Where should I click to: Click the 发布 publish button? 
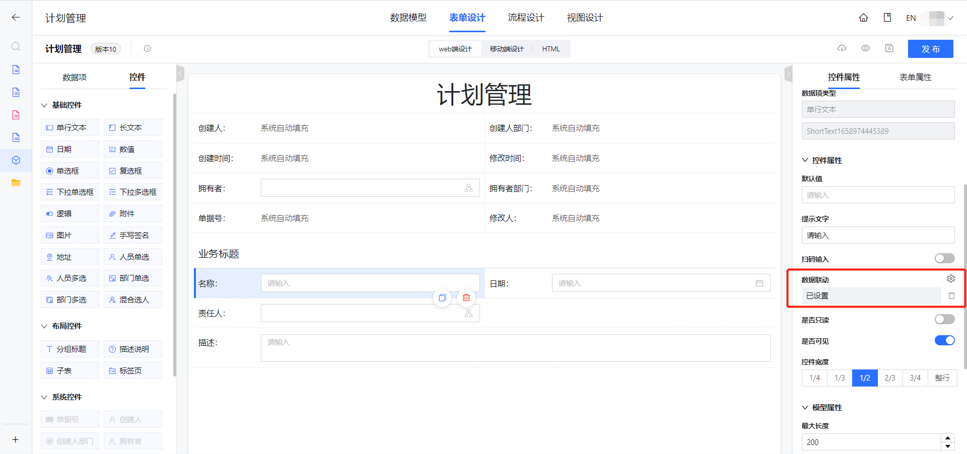click(930, 49)
